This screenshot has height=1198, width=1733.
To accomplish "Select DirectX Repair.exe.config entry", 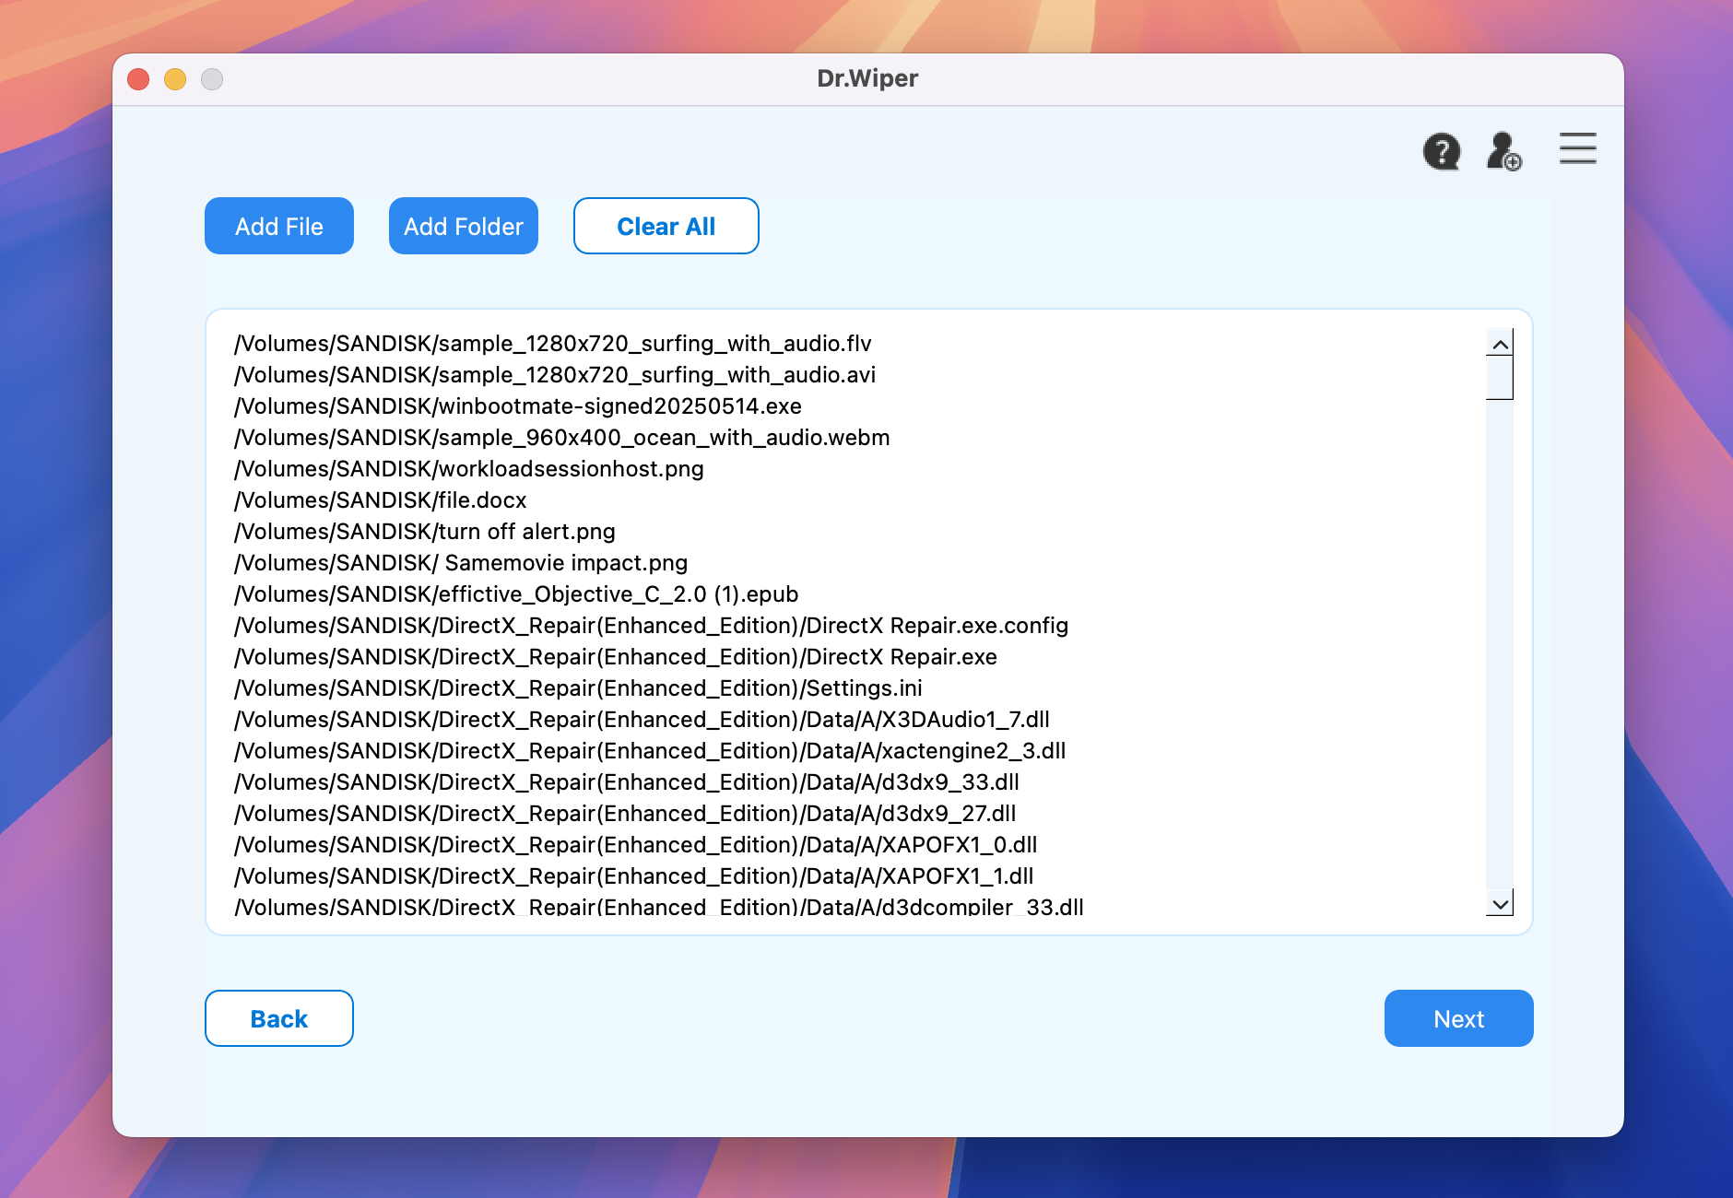I will [652, 626].
